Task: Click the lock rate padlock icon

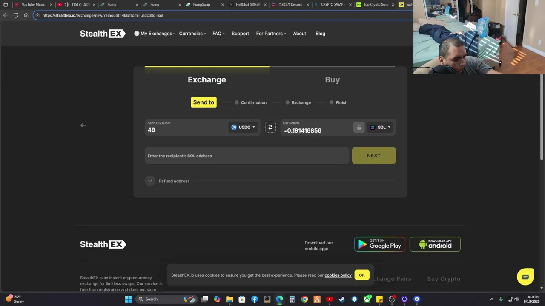Action: tap(359, 127)
